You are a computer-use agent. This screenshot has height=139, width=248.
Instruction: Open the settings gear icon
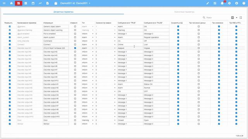point(229,3)
